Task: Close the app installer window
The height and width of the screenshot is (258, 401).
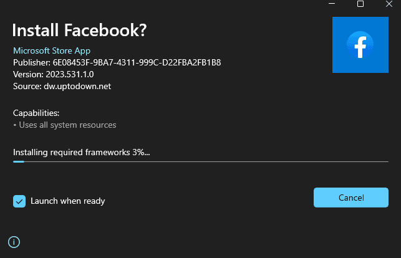Action: (x=389, y=4)
